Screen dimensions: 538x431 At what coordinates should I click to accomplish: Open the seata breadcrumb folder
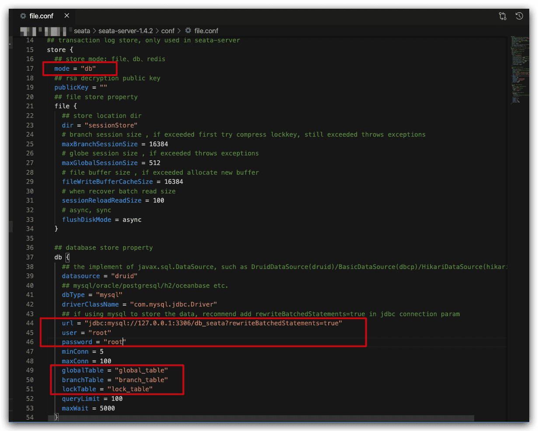coord(82,31)
